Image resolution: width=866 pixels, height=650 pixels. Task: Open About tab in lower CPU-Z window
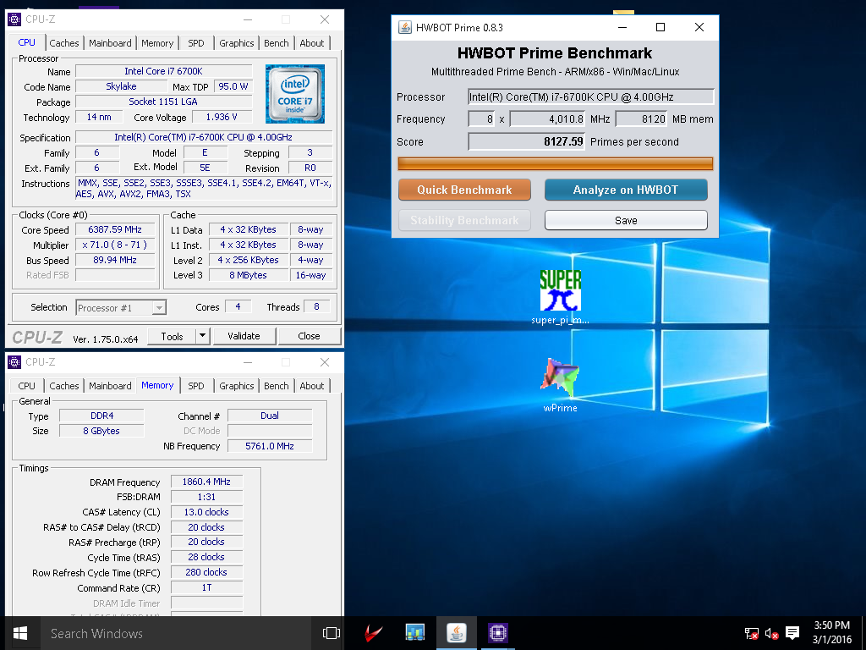[x=312, y=386]
